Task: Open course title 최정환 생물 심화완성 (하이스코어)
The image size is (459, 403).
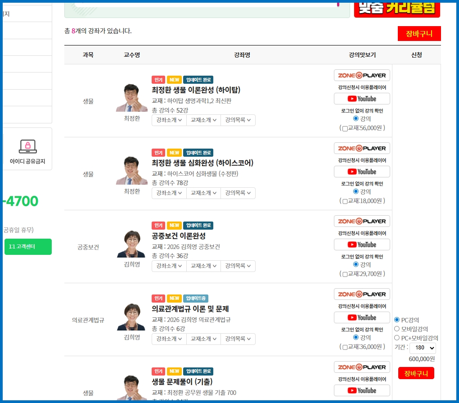Action: pyautogui.click(x=202, y=163)
